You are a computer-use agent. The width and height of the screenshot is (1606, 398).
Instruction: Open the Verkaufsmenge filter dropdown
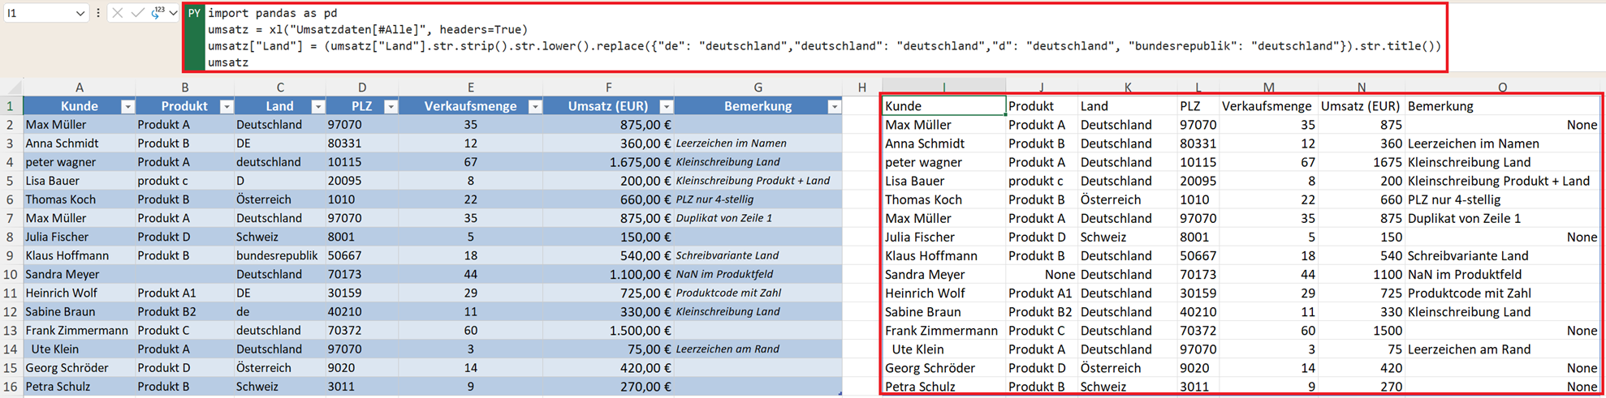click(535, 106)
